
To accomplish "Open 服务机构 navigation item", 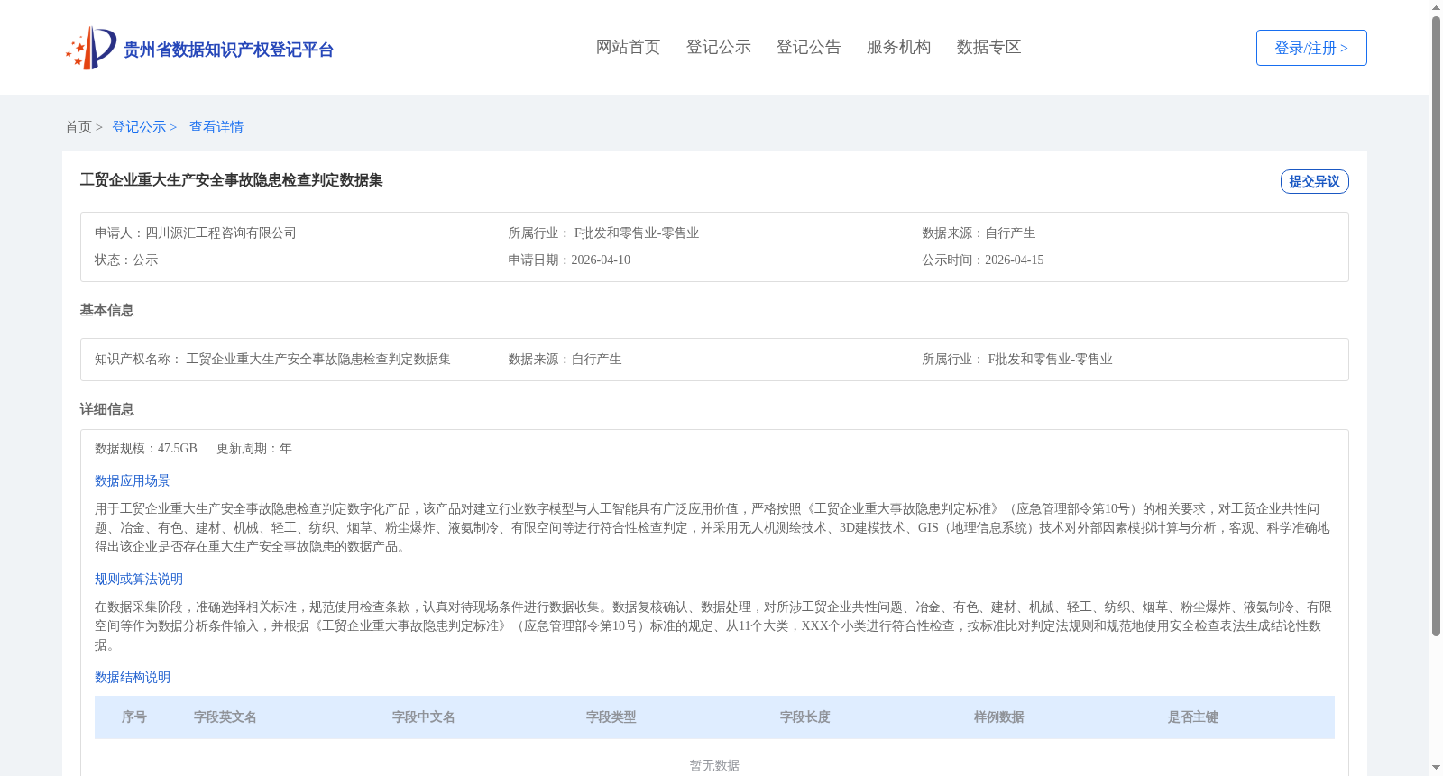I will [898, 47].
